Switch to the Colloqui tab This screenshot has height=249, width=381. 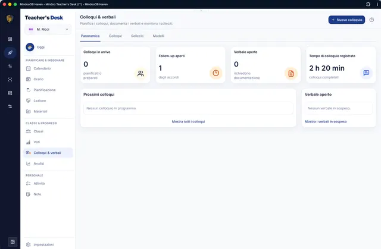pyautogui.click(x=115, y=36)
